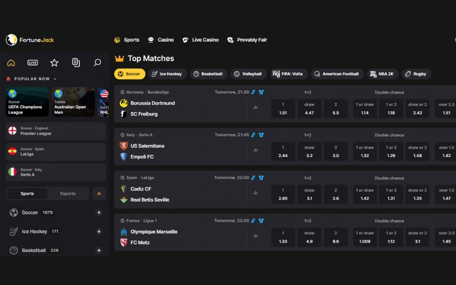Viewport: 456px width, 285px height.
Task: Open the UEFA Champions League card
Action: (x=27, y=102)
